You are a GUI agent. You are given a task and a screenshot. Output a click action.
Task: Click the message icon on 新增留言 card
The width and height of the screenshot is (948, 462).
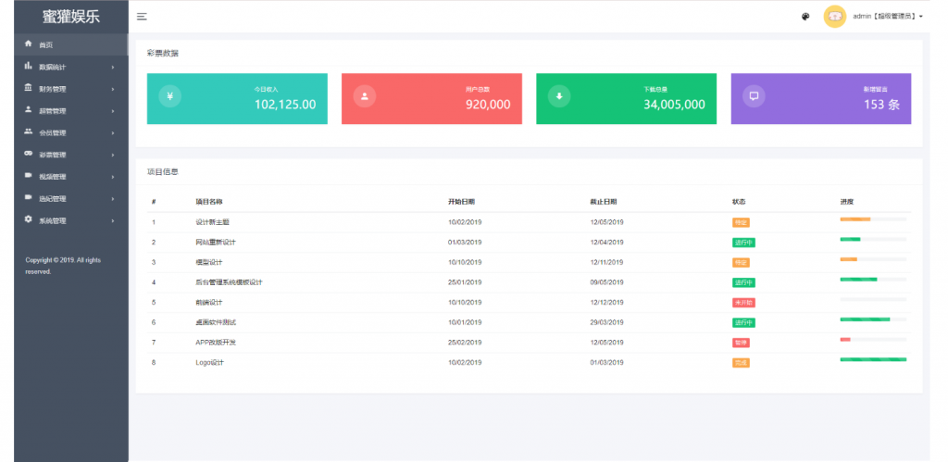pos(754,96)
